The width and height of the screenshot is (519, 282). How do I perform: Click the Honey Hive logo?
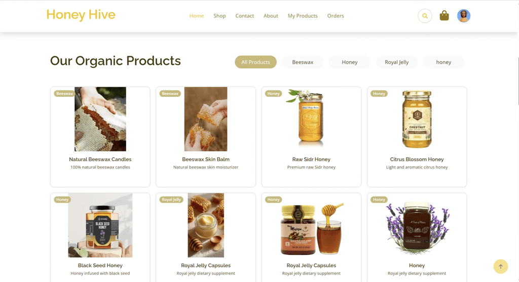[81, 15]
